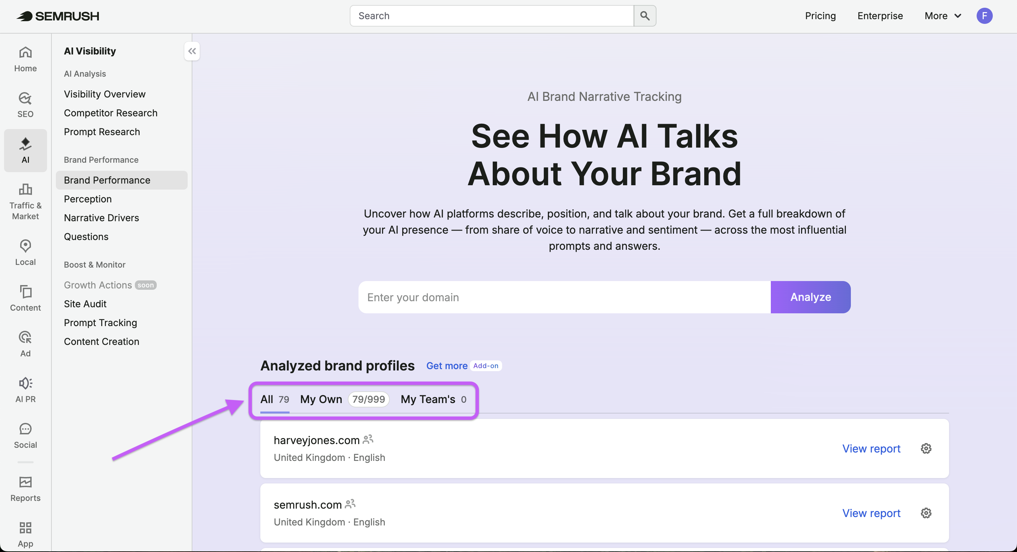Switch to the My Team's tab
This screenshot has width=1017, height=552.
(x=434, y=399)
